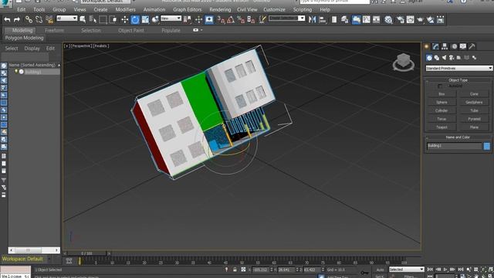
Task: Open the Scene Explorer Select menu
Action: point(12,49)
